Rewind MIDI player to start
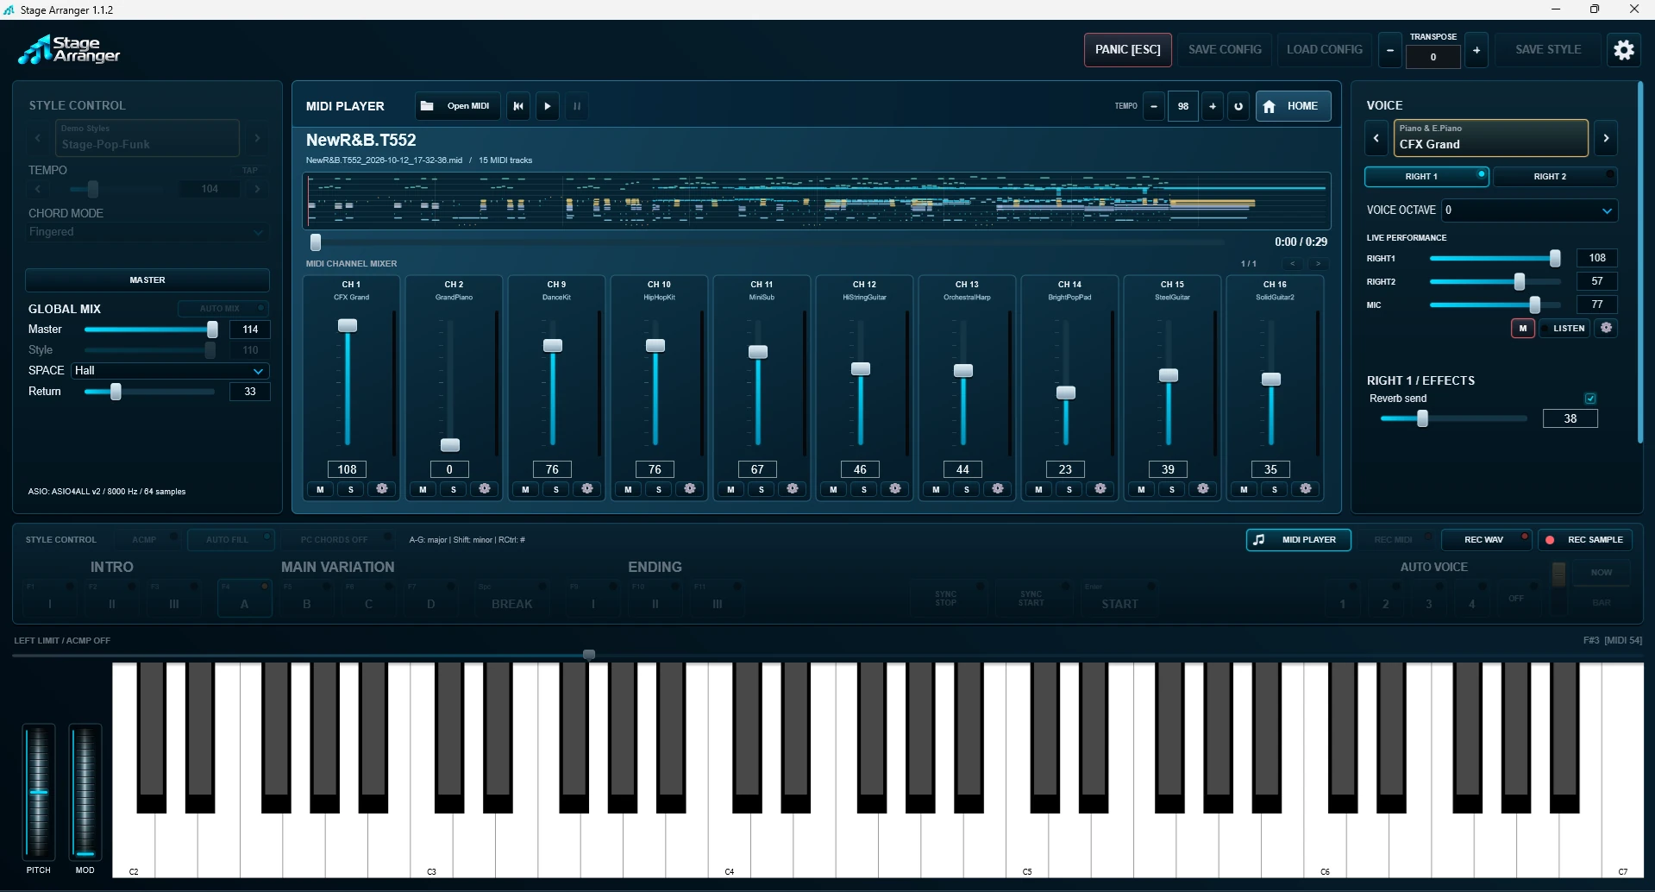Image resolution: width=1655 pixels, height=892 pixels. point(518,106)
